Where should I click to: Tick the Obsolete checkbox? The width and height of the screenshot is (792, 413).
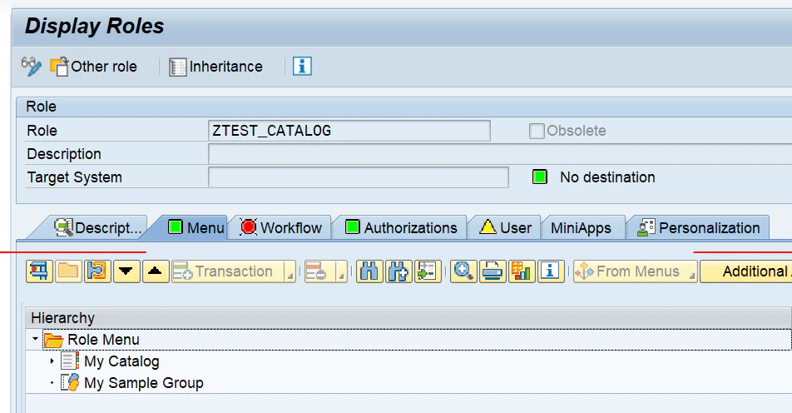coord(537,131)
